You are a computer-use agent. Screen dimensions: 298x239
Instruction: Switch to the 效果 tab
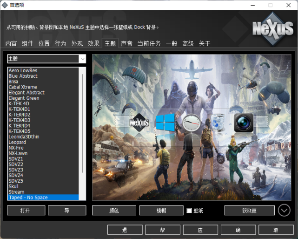(x=93, y=43)
